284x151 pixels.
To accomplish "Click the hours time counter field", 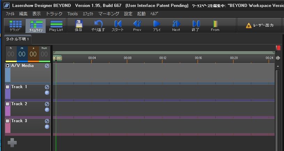I will (11, 53).
